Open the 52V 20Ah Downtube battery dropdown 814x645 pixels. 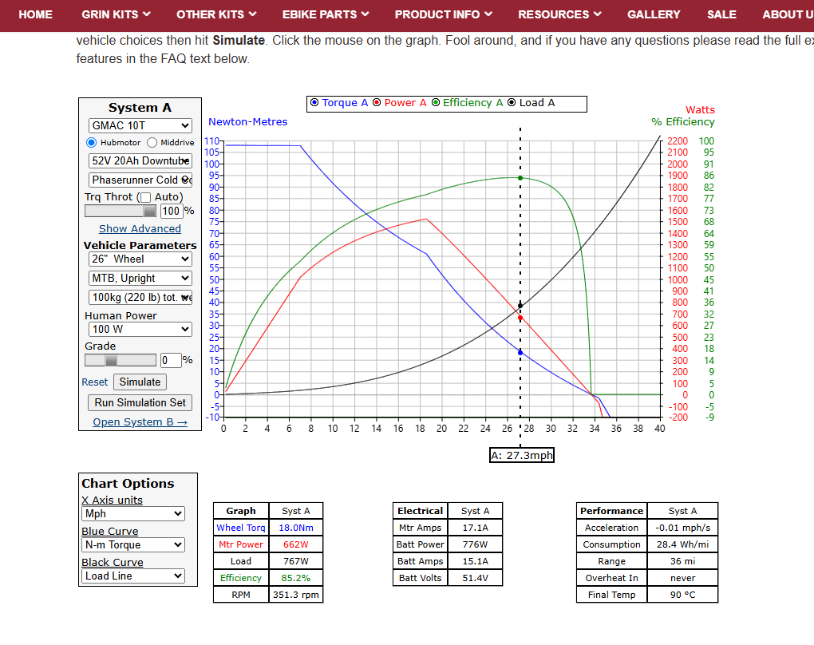pyautogui.click(x=140, y=161)
